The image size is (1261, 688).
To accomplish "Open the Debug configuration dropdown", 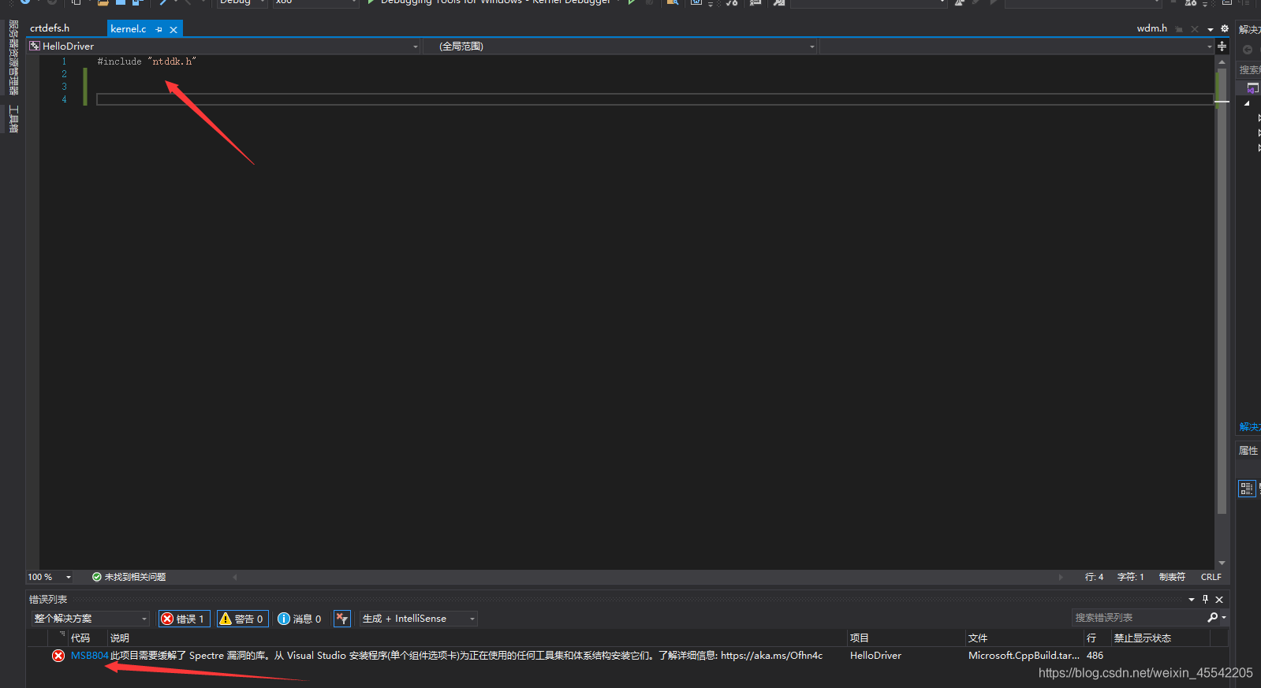I will tap(241, 2).
